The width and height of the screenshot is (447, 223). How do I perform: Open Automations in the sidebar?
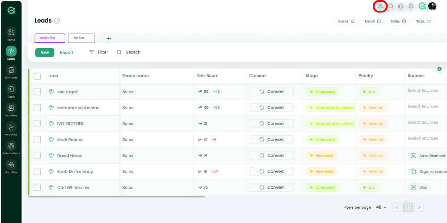point(11,148)
